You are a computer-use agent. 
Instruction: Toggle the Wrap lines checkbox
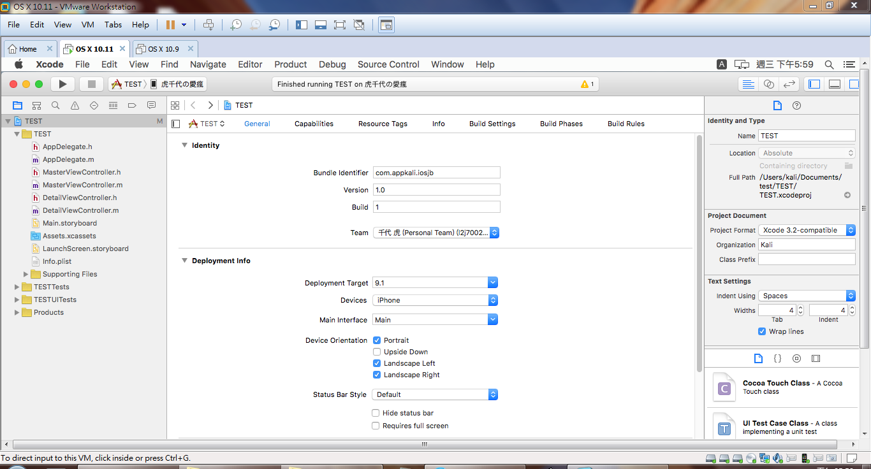tap(762, 331)
